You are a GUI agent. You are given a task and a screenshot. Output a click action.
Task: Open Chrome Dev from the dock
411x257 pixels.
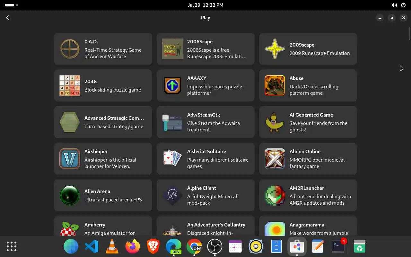[x=194, y=246]
